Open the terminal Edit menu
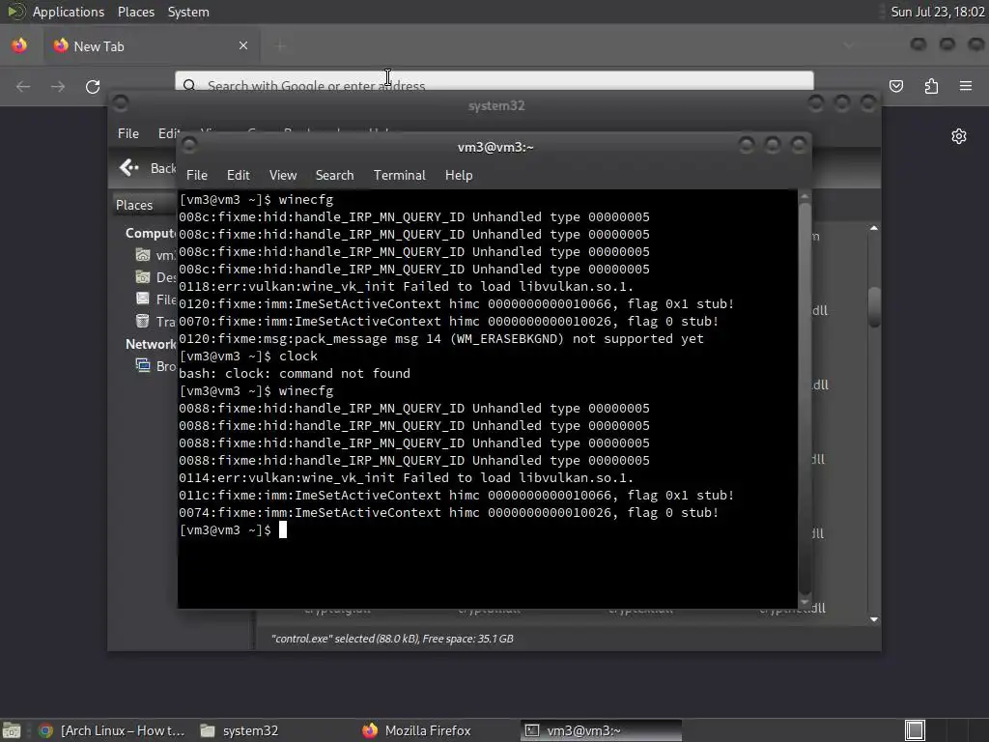989x742 pixels. coord(238,176)
